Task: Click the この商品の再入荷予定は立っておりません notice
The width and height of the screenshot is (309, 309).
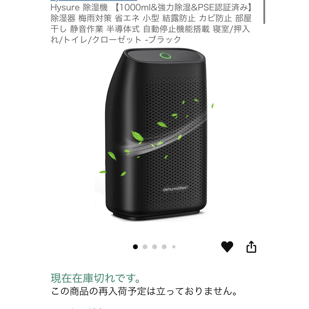Action: click(x=144, y=291)
